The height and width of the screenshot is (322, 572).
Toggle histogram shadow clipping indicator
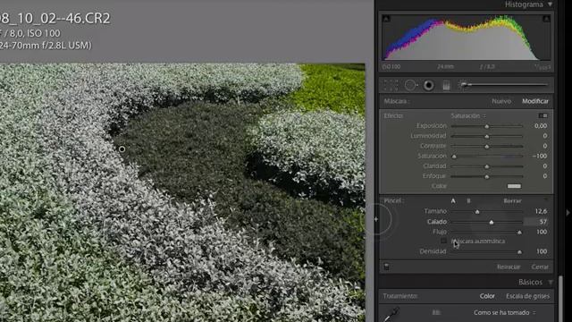386,19
